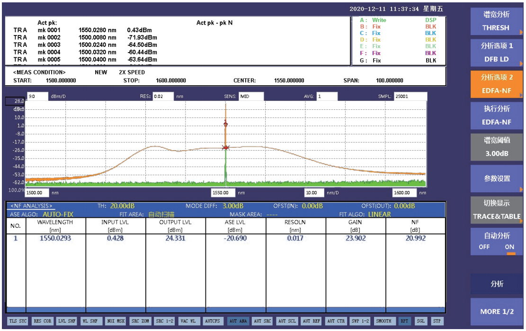Select trace C: Fix BLK
This screenshot has width=526, height=331.
pos(398,33)
